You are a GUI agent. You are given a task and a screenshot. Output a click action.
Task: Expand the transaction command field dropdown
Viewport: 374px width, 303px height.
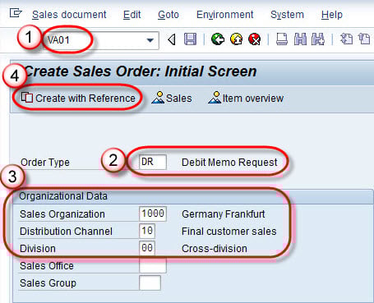pos(150,40)
